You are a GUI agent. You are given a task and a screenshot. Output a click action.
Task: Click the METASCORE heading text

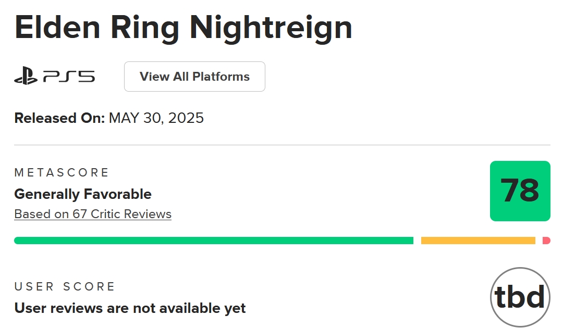62,172
